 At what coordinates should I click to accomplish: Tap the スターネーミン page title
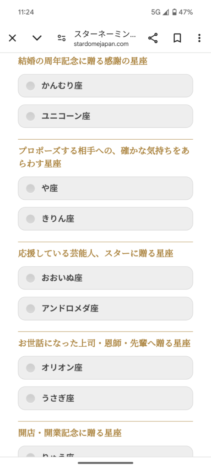point(105,34)
